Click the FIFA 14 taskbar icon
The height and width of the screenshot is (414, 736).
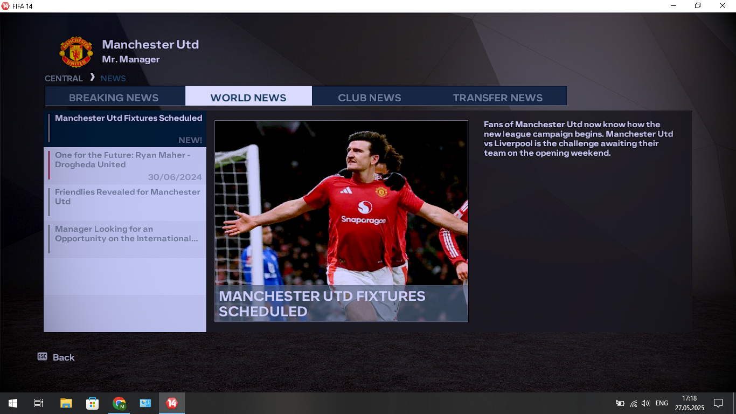click(172, 403)
